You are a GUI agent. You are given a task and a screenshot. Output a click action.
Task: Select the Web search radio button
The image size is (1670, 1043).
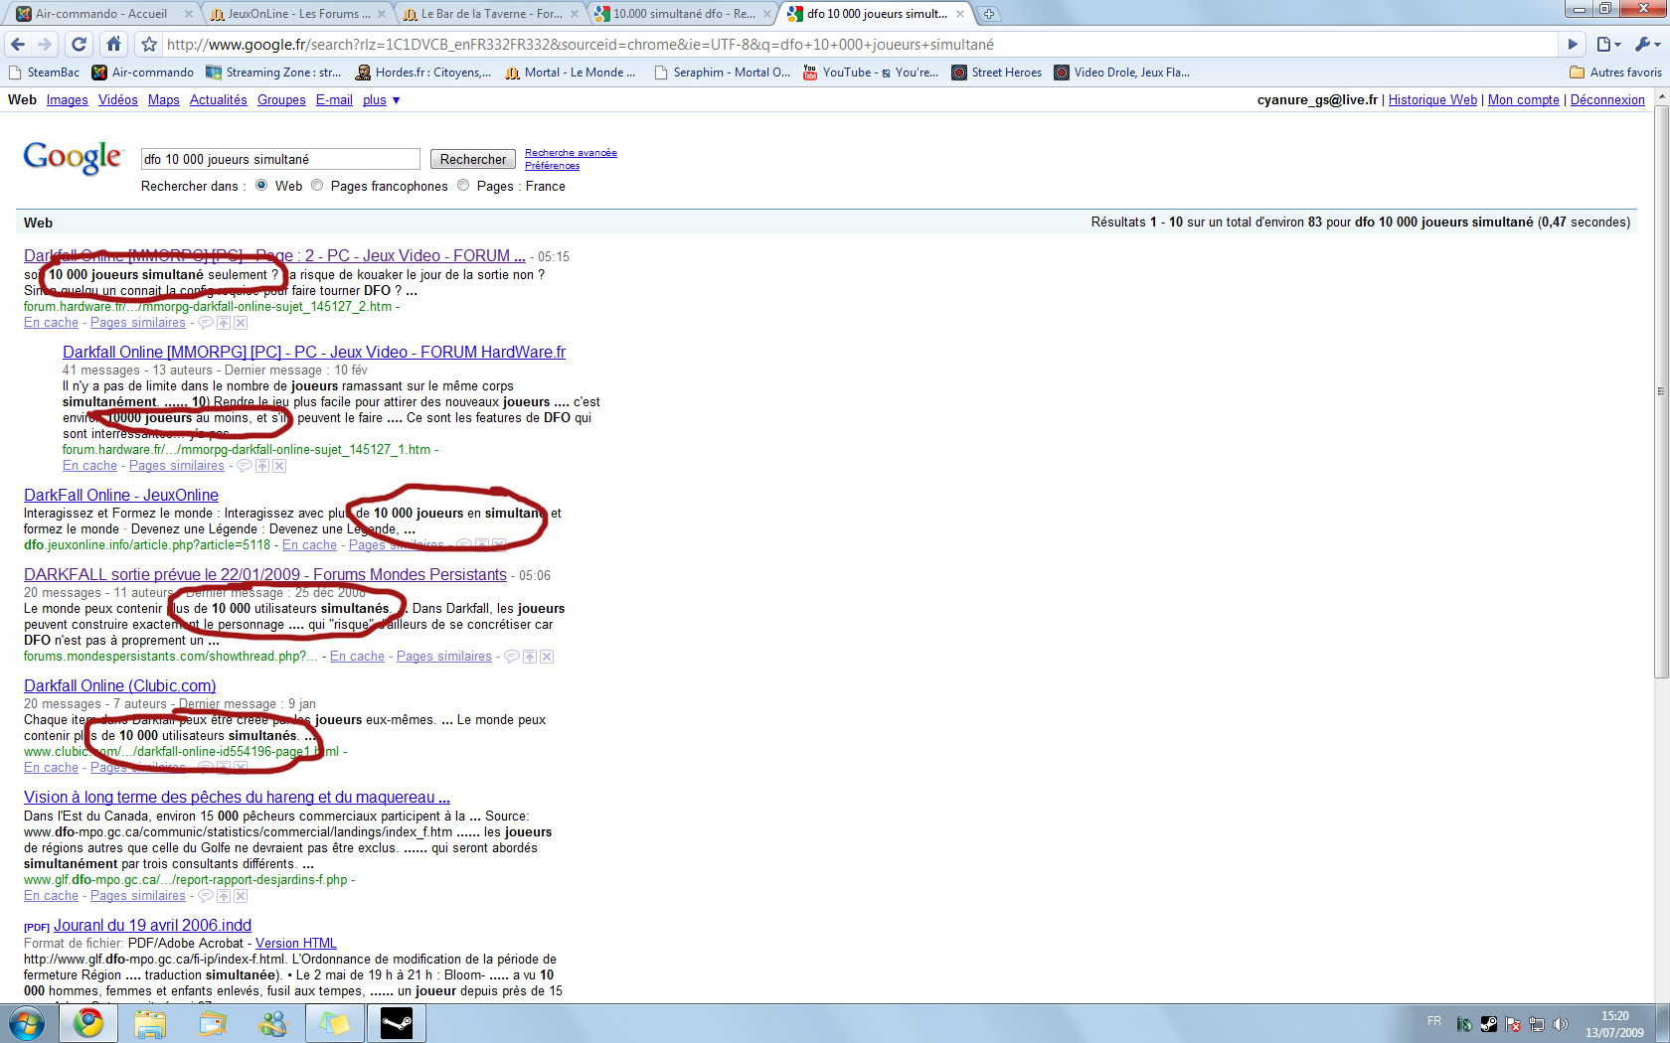point(261,186)
